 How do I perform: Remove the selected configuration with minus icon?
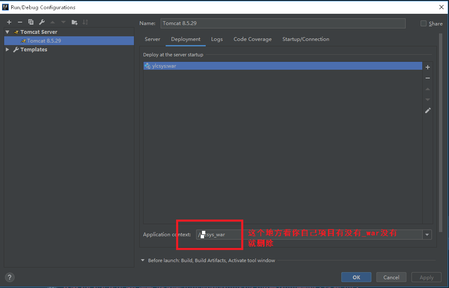coord(20,22)
